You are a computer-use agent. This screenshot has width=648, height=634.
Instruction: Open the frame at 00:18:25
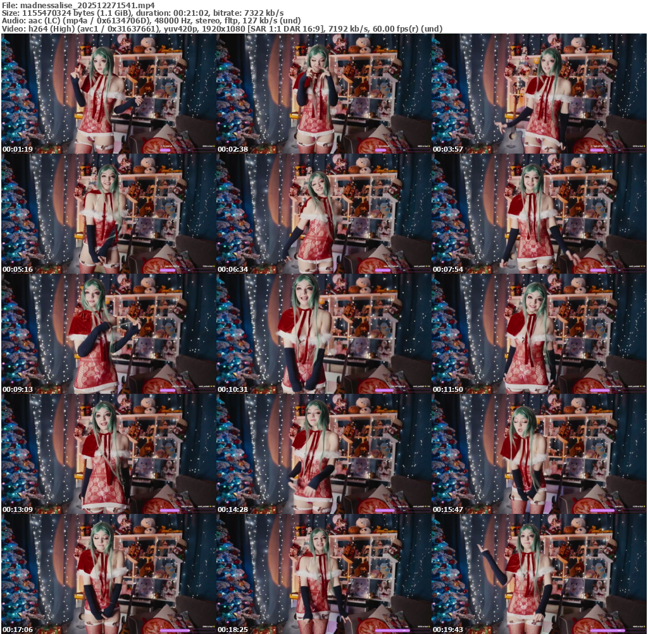(x=323, y=574)
